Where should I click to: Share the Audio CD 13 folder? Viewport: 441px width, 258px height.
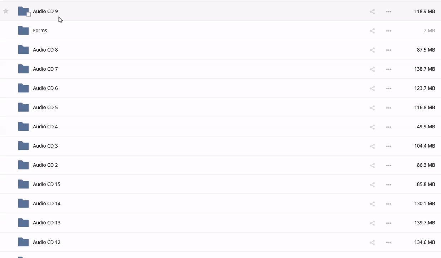coord(372,223)
